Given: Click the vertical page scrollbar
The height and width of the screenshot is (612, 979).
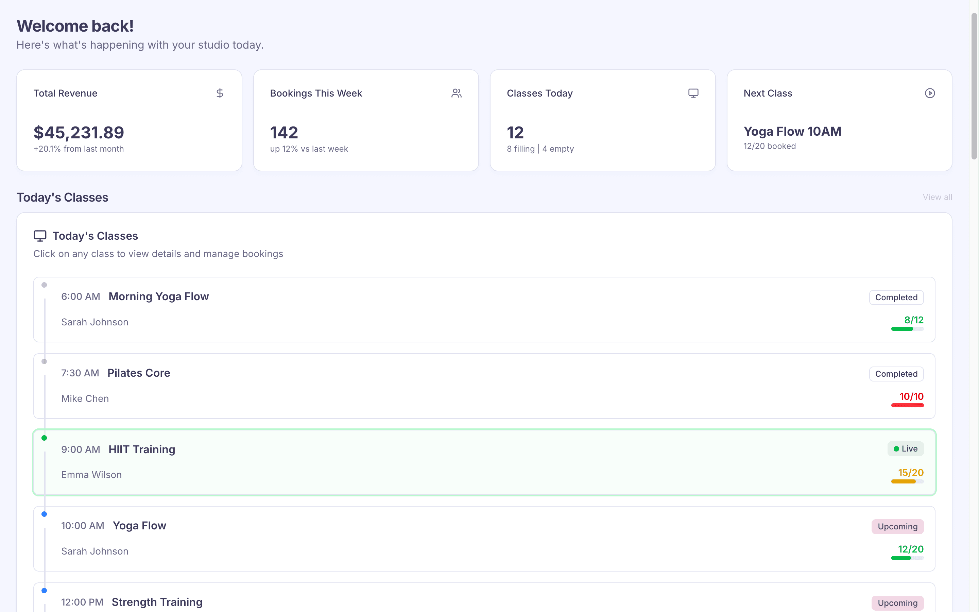Looking at the screenshot, I should tap(974, 87).
